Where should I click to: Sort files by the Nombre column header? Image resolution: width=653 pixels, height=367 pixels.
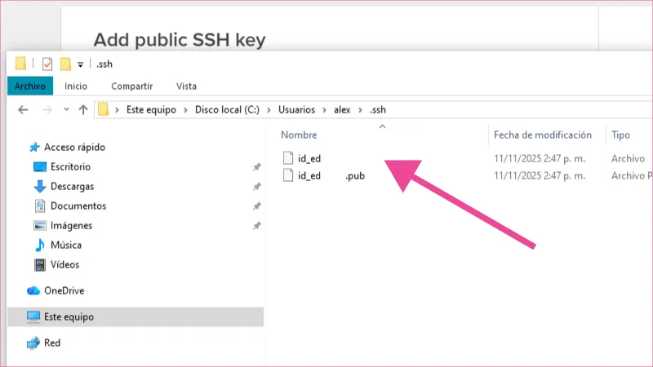click(299, 135)
